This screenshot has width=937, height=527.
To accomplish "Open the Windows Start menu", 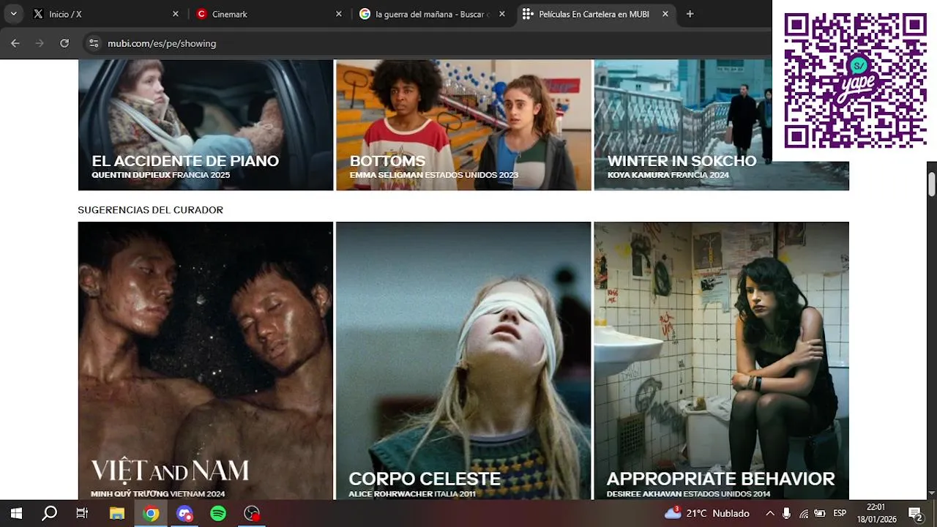I will [x=16, y=513].
